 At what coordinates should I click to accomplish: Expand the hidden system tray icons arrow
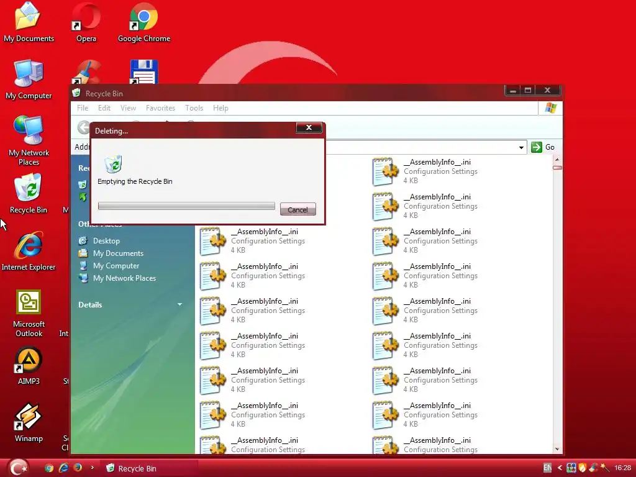(560, 468)
